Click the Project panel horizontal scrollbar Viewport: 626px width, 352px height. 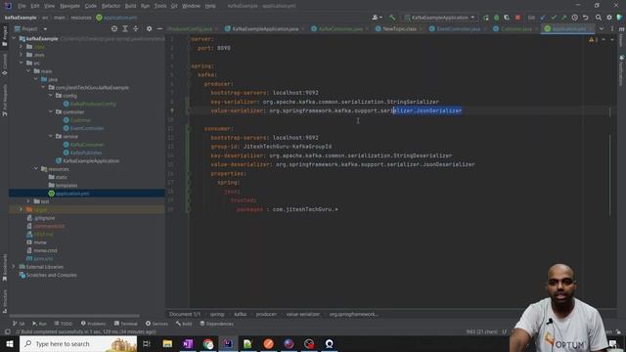coord(74,315)
